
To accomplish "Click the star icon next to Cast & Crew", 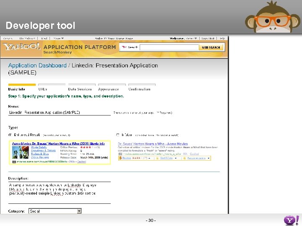I will [x=157, y=158].
